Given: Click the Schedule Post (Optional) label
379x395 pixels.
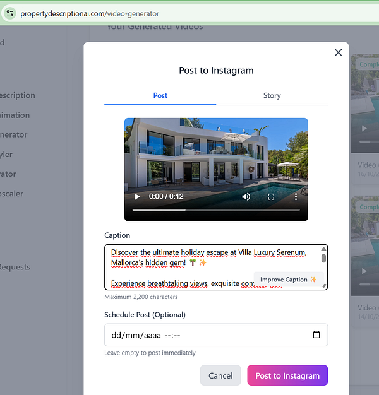Looking at the screenshot, I should click(x=145, y=315).
